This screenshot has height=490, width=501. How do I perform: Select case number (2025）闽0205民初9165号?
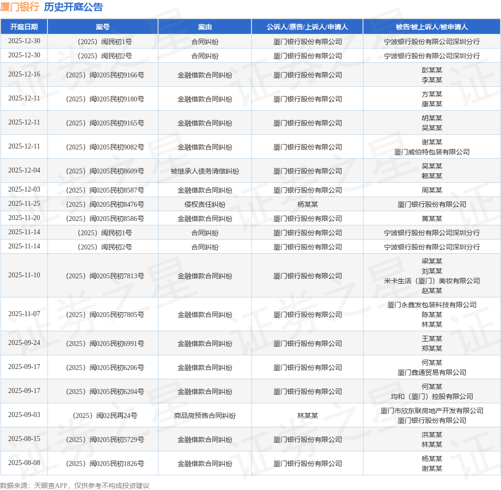coord(105,123)
